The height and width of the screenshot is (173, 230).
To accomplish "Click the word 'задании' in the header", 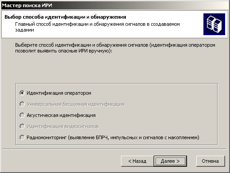I will (24, 30).
